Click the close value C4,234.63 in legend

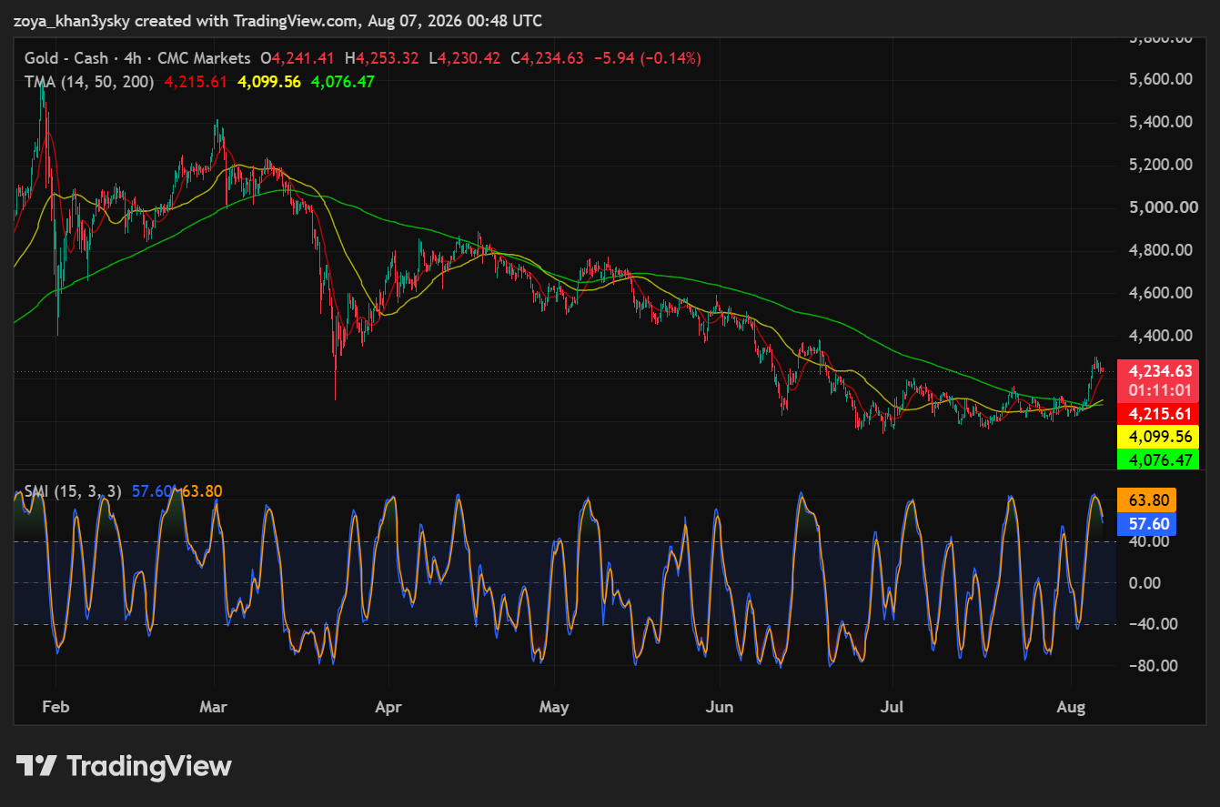pyautogui.click(x=547, y=58)
